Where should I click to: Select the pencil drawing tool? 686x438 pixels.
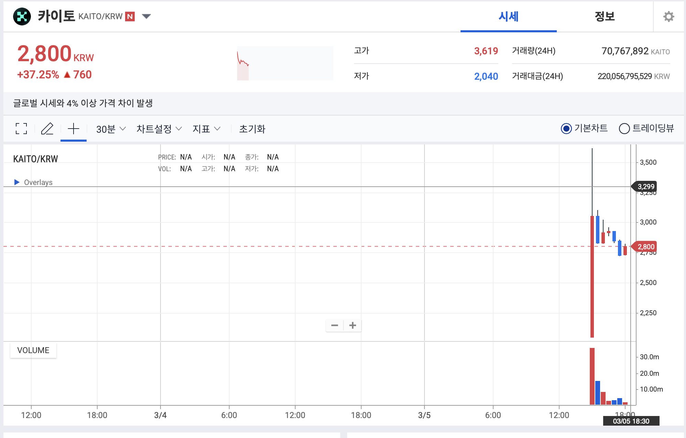click(x=47, y=129)
